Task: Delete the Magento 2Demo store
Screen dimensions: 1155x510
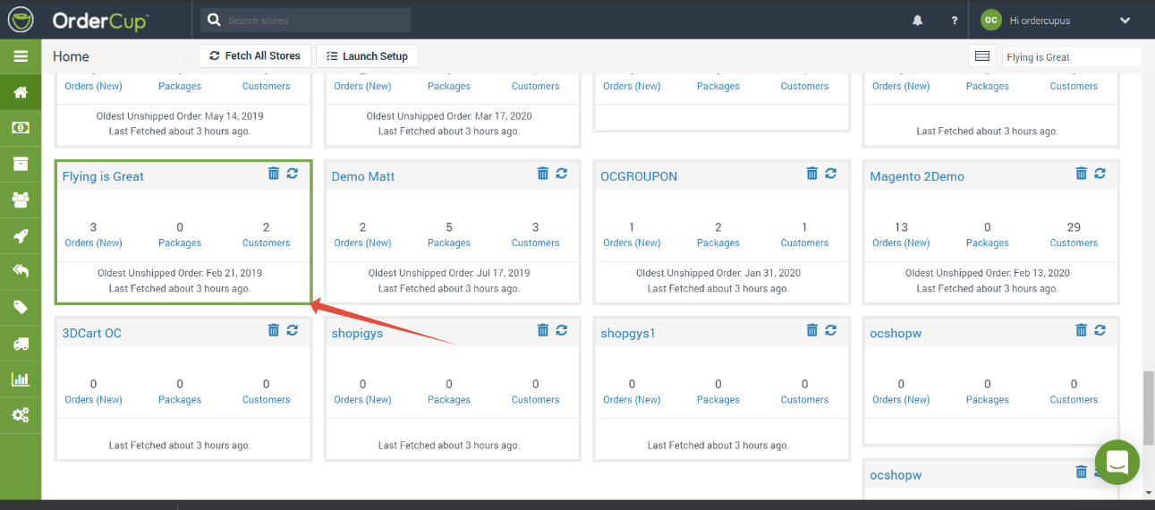Action: 1082,174
